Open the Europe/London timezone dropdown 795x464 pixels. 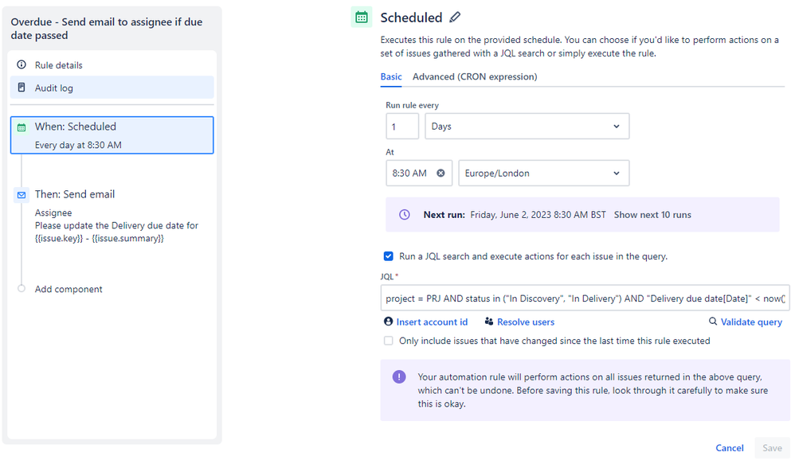(x=543, y=173)
